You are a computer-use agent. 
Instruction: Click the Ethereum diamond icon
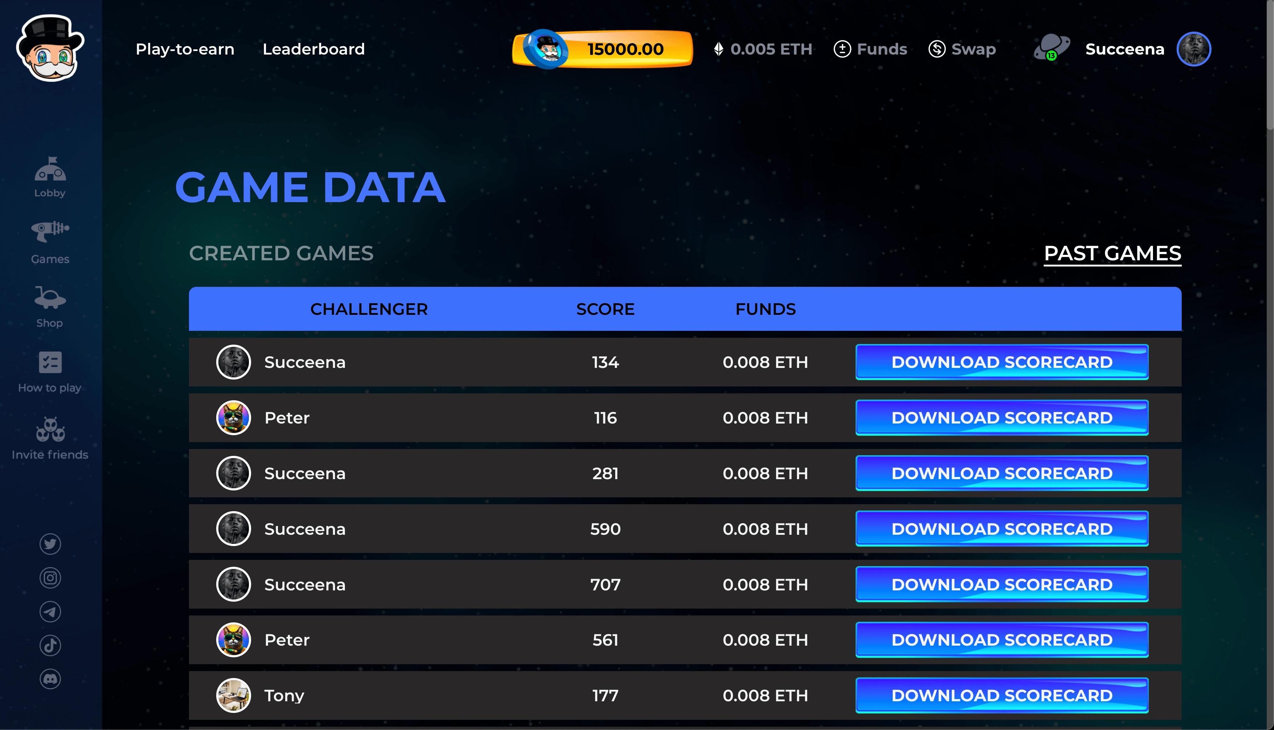click(718, 49)
